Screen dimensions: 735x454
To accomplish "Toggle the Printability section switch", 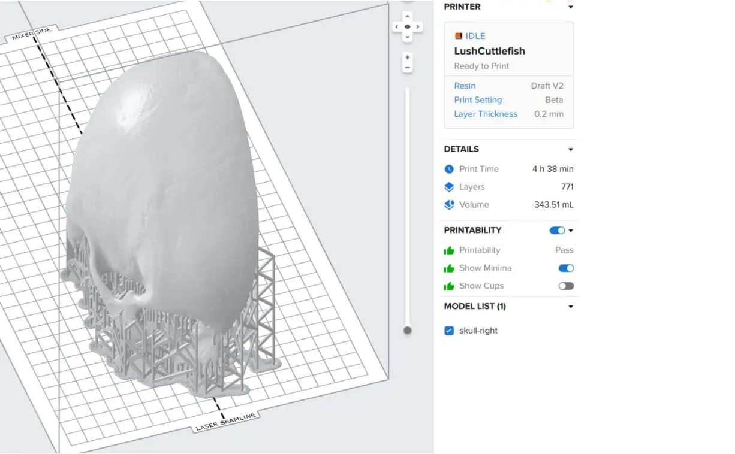I will pos(557,231).
